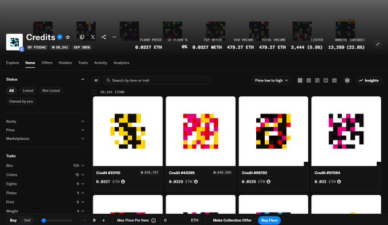The width and height of the screenshot is (388, 225).
Task: Switch bottom bar to Sell mode
Action: click(x=27, y=220)
